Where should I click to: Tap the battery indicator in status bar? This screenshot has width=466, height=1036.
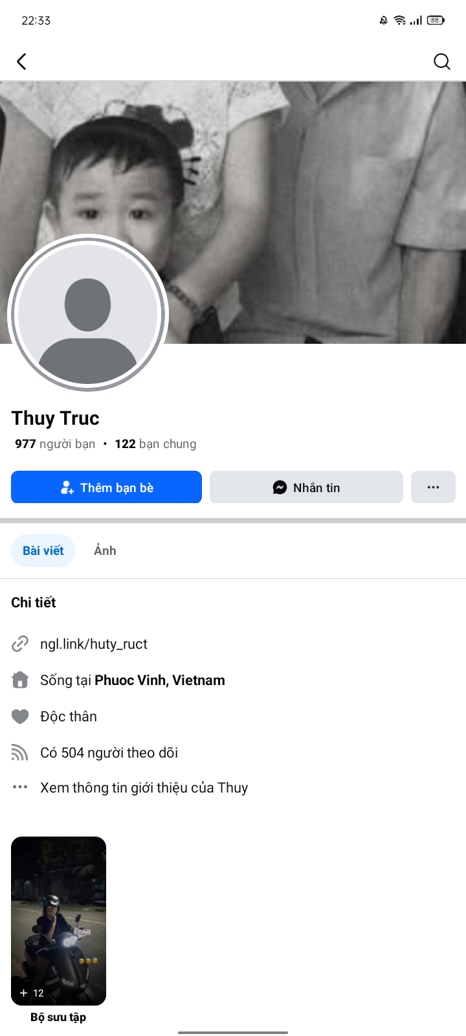tap(435, 20)
